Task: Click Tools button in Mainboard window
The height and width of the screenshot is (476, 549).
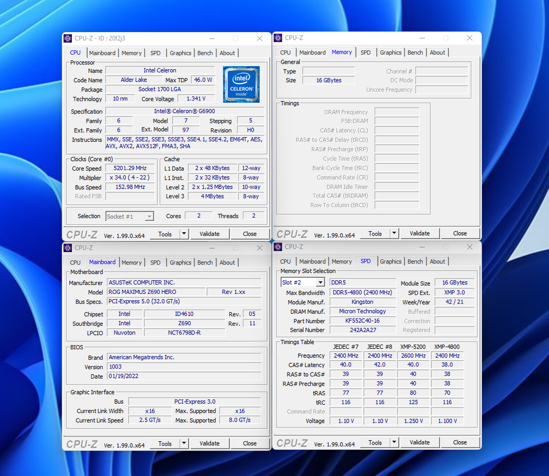Action: pyautogui.click(x=165, y=443)
